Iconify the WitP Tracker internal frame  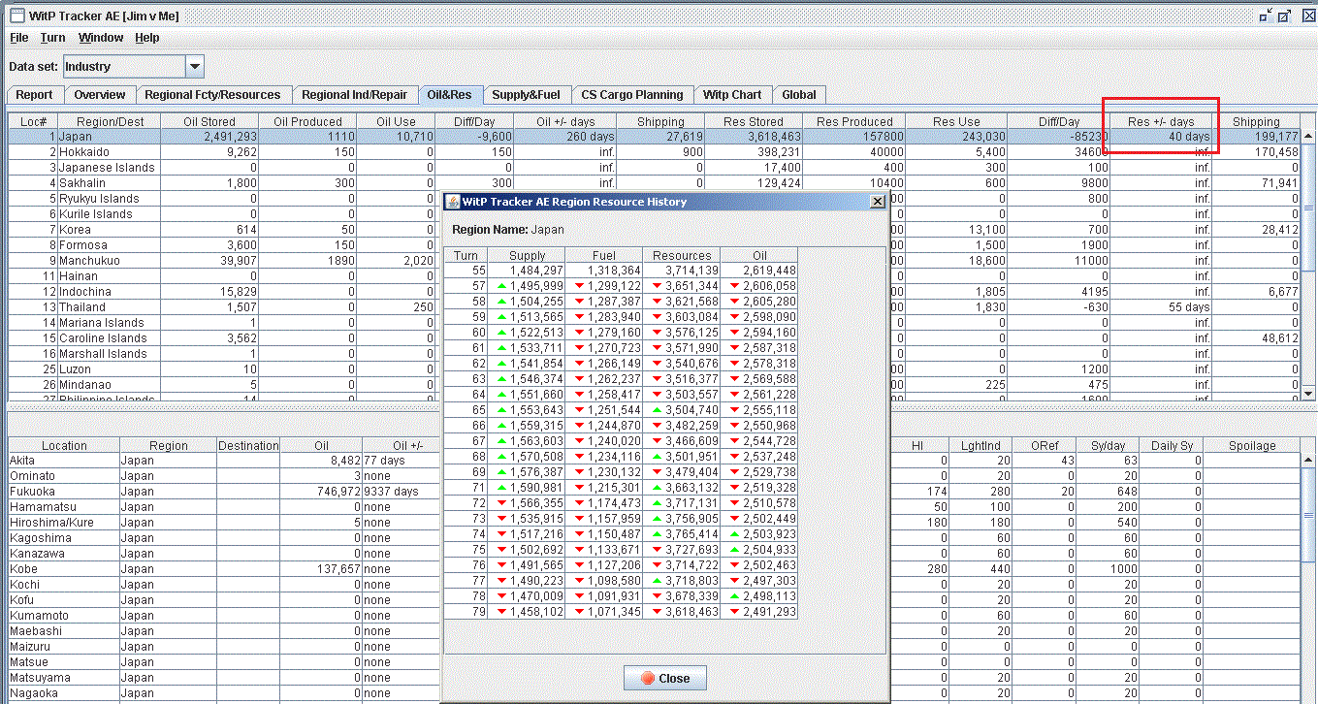click(1265, 16)
